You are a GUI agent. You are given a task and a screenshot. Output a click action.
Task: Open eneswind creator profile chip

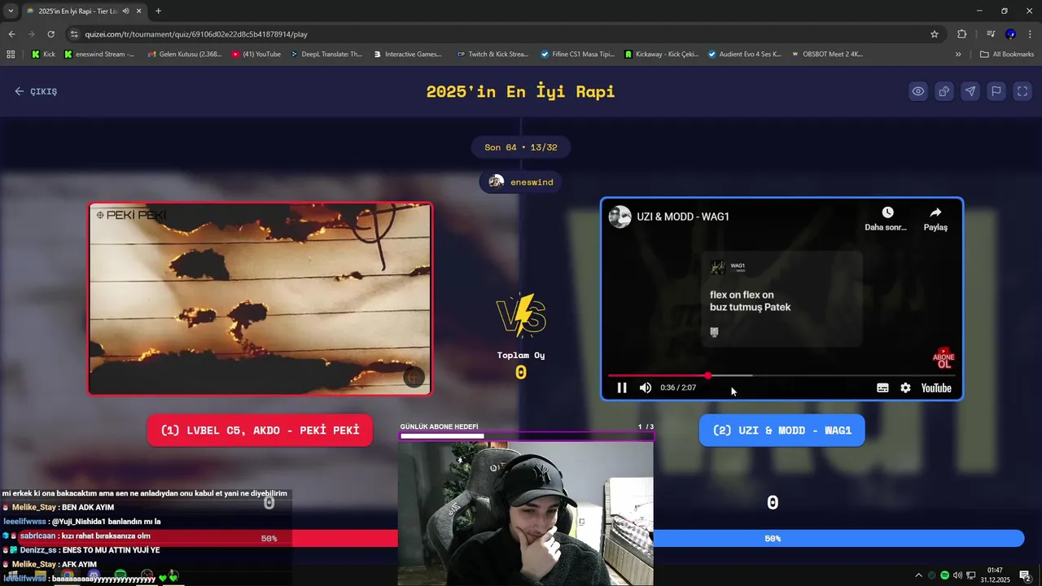click(x=521, y=182)
